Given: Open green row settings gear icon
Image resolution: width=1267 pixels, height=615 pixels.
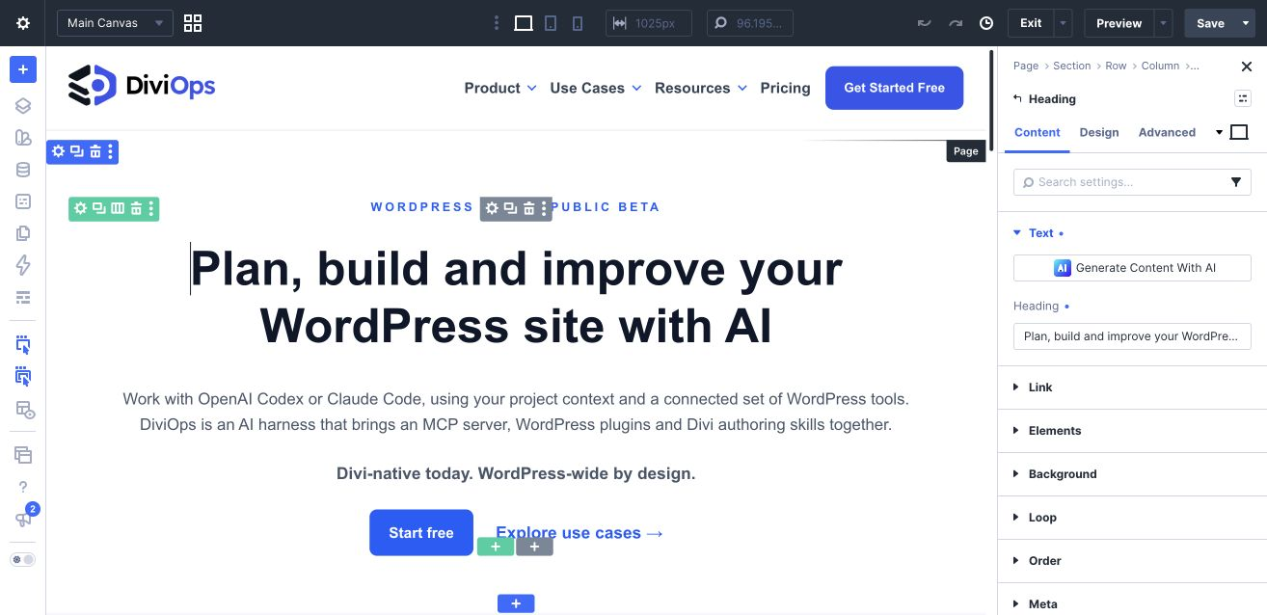Looking at the screenshot, I should (x=81, y=208).
